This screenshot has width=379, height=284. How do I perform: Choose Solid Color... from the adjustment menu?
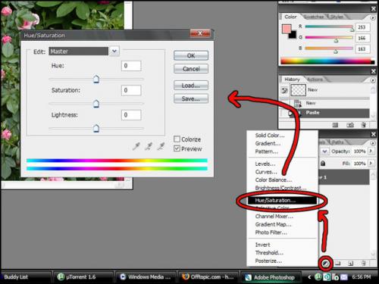(270, 136)
